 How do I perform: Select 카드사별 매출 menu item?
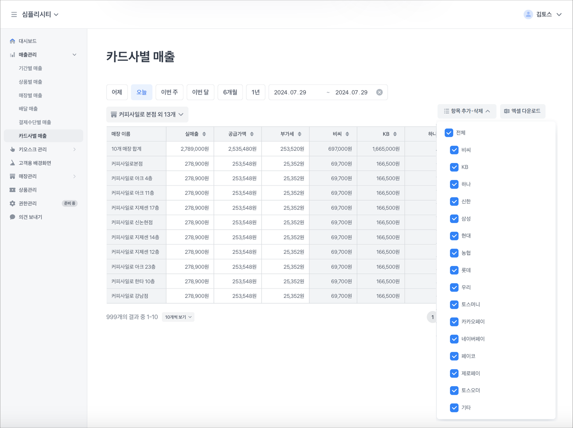(44, 136)
